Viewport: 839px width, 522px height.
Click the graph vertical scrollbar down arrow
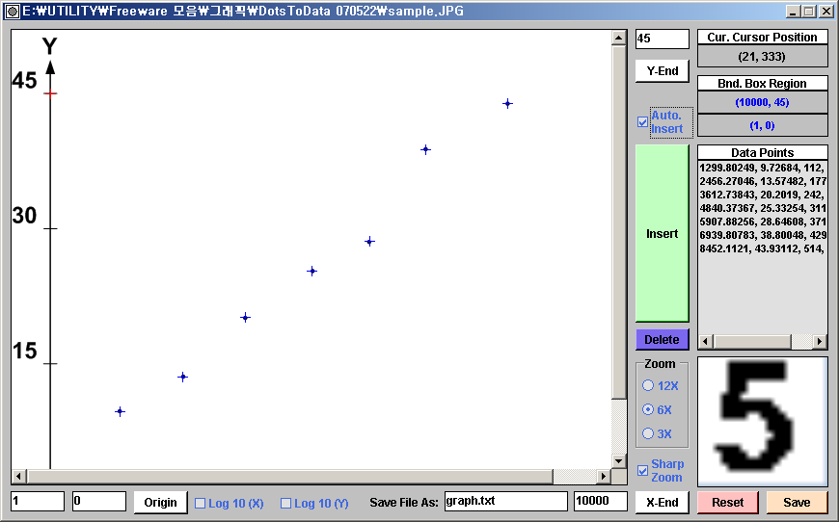pos(618,460)
